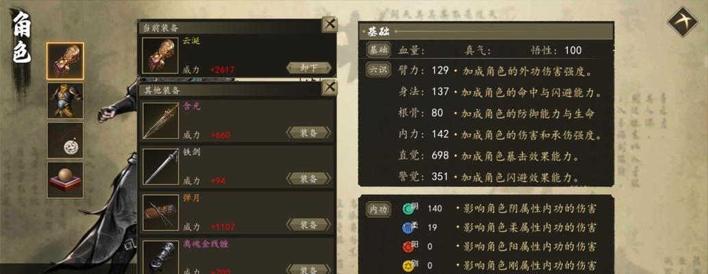The width and height of the screenshot is (708, 274).
Task: Click the 阴 attribute green icon
Action: [408, 208]
